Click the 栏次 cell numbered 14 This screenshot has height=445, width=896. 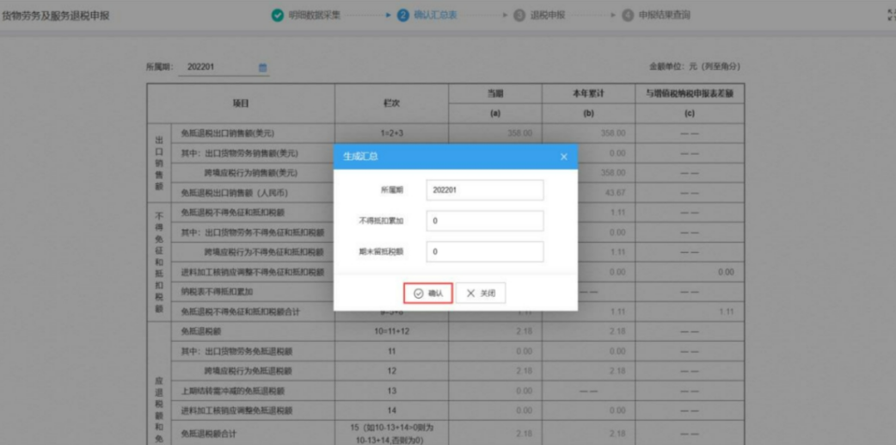tap(391, 411)
